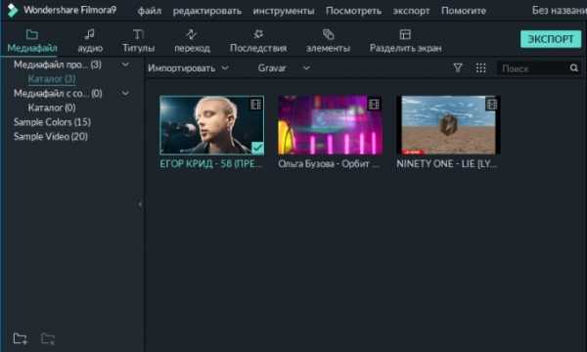Open the Посмотреть menu
Image resolution: width=587 pixels, height=352 pixels.
click(353, 11)
